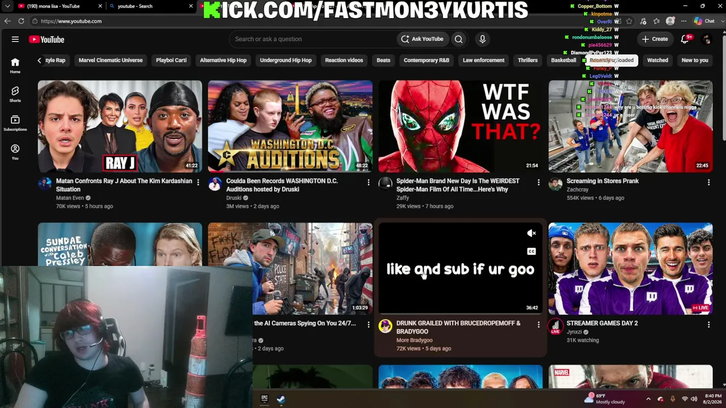Open the You section in the sidebar
This screenshot has width=726, height=408.
15,152
